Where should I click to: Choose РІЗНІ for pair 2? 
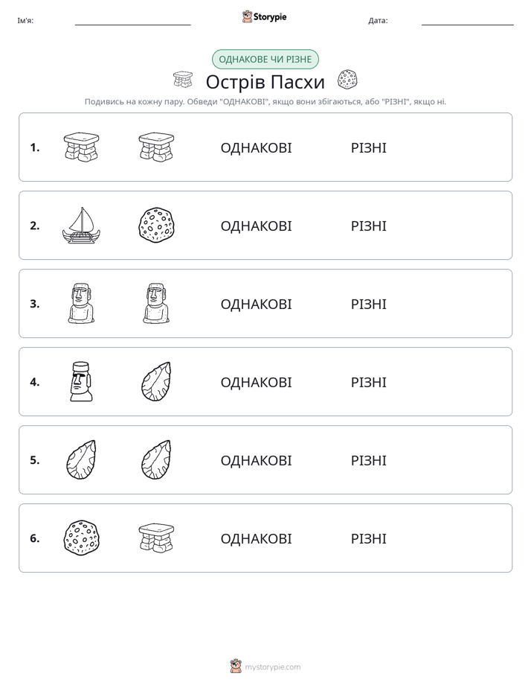368,226
